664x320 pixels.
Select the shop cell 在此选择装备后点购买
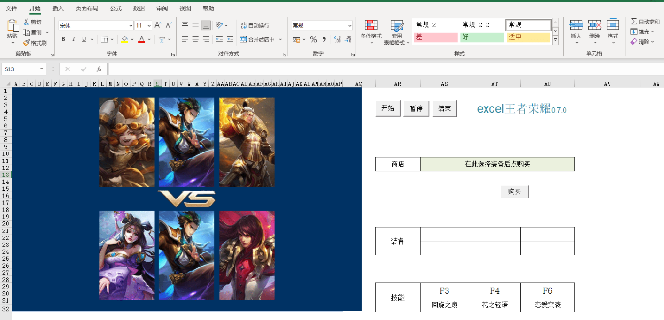click(x=497, y=164)
